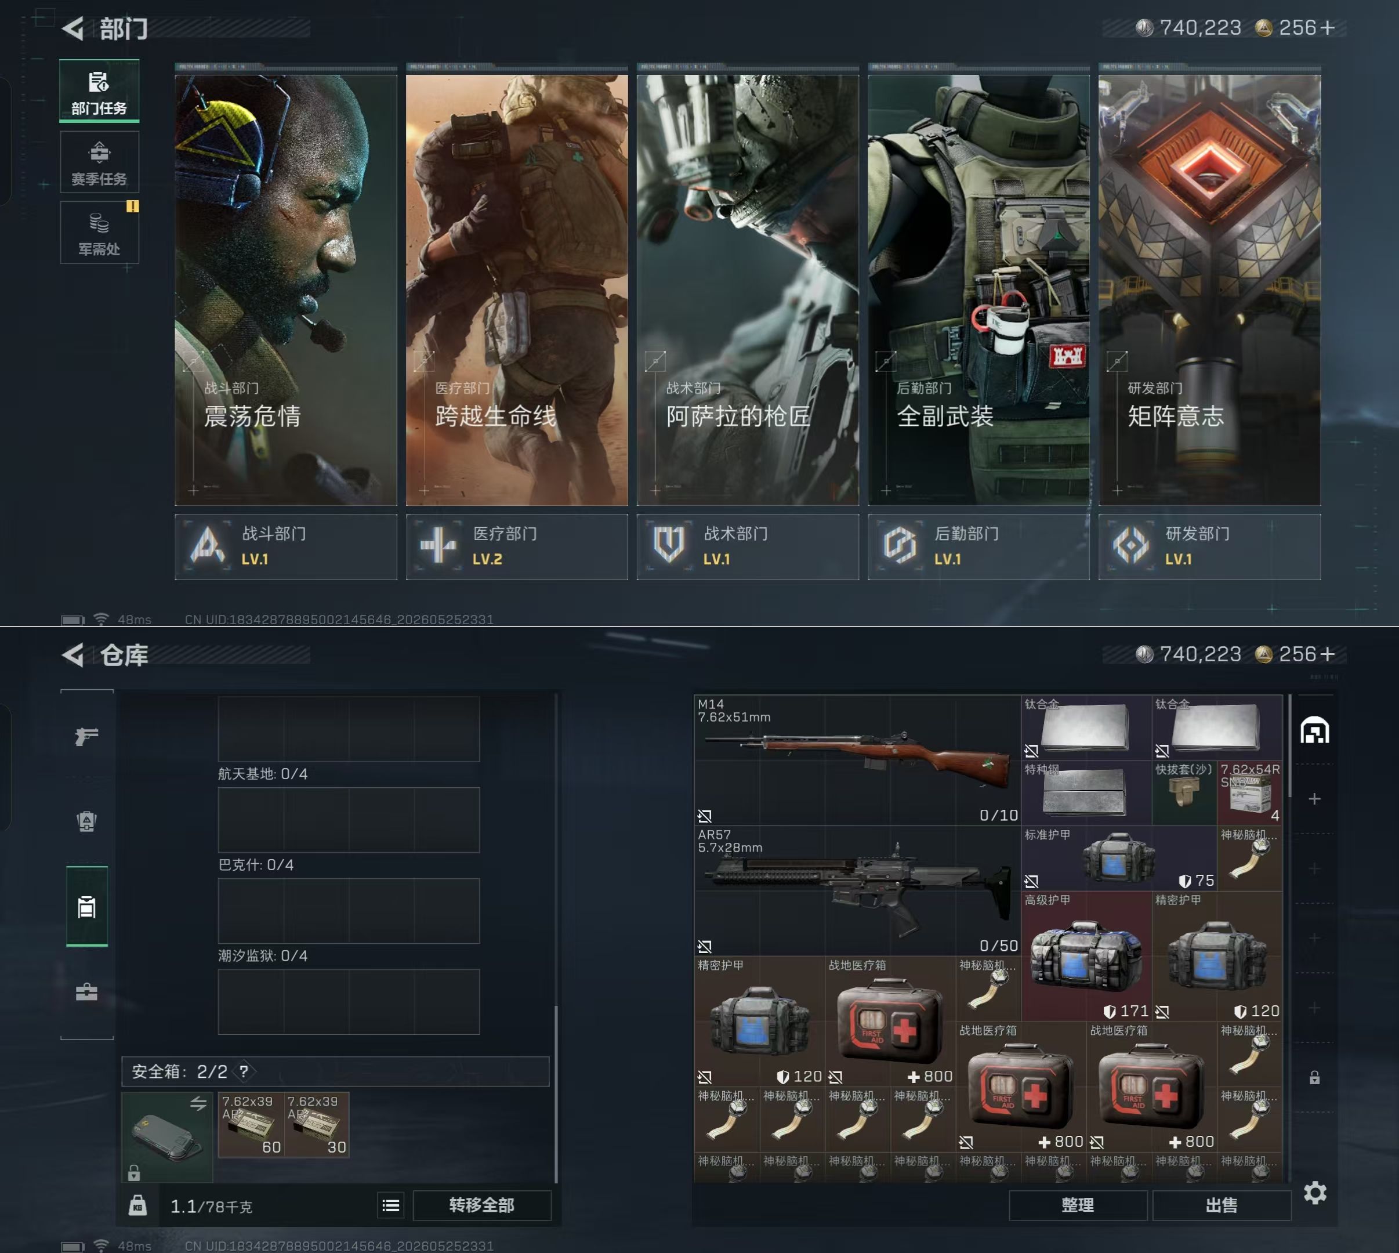Click the 研发部门 diamond emblem icon
Screen dimensions: 1399x1253
(x=1130, y=545)
